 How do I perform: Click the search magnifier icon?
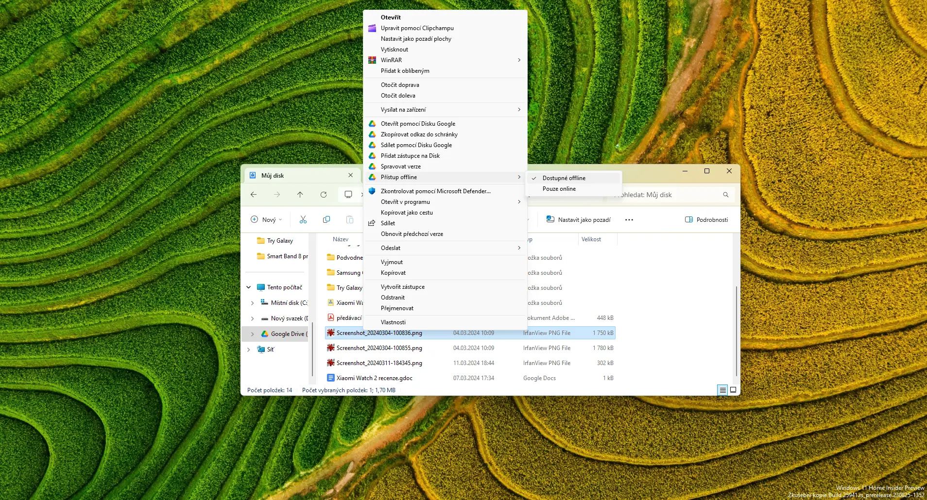726,195
